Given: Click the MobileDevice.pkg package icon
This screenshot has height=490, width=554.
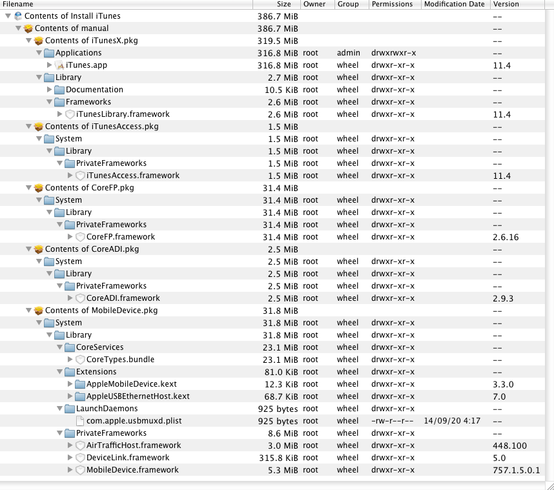Looking at the screenshot, I should click(39, 311).
